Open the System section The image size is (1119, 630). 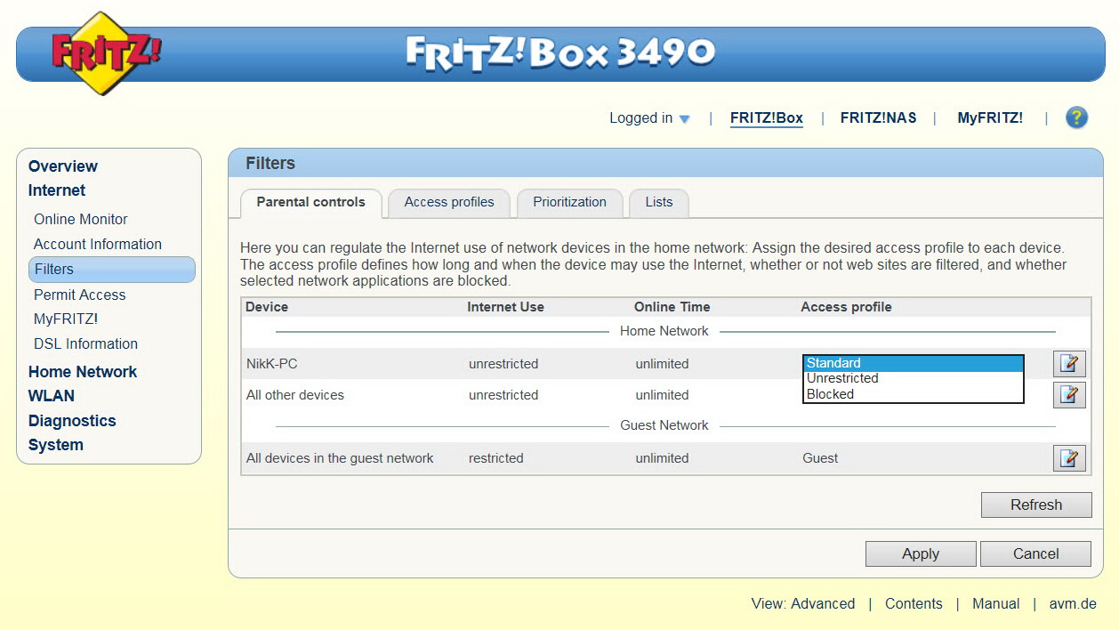(56, 445)
